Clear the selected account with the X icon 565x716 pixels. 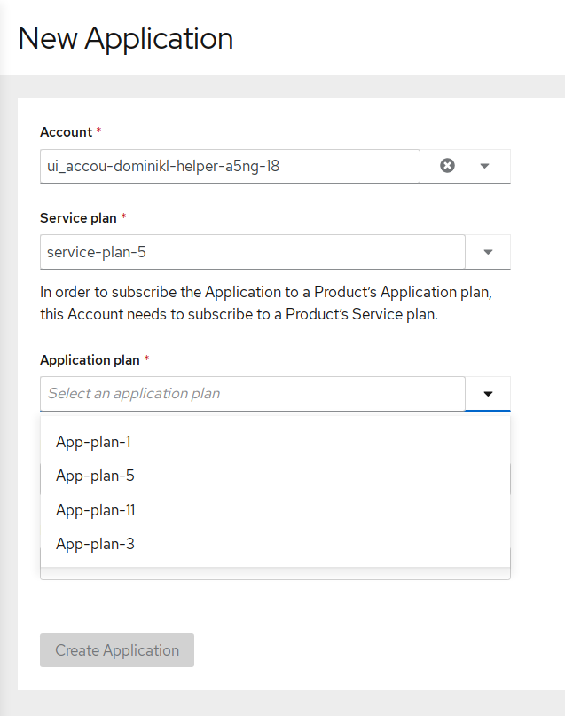coord(447,166)
